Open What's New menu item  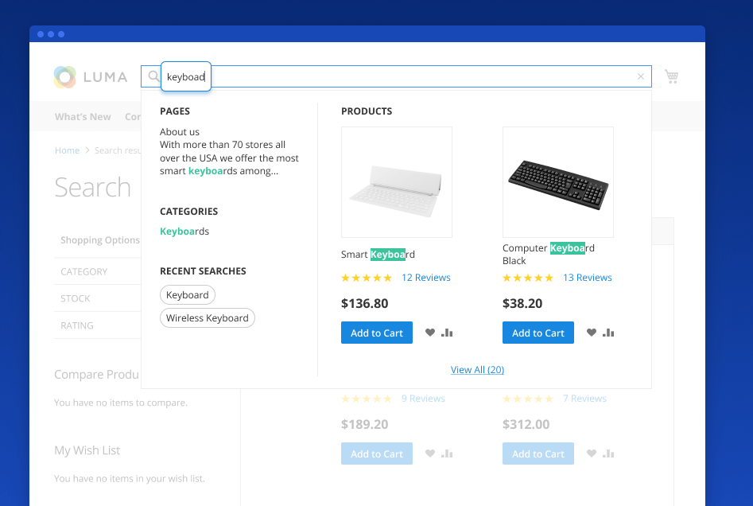[83, 117]
